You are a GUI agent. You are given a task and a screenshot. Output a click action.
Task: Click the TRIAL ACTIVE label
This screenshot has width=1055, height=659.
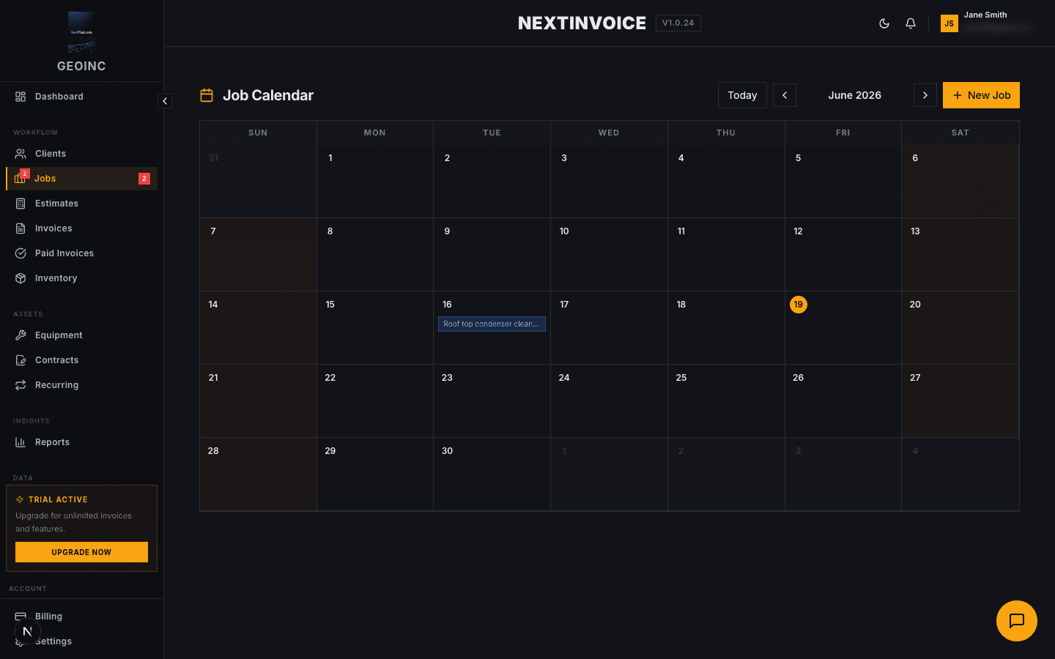58,499
